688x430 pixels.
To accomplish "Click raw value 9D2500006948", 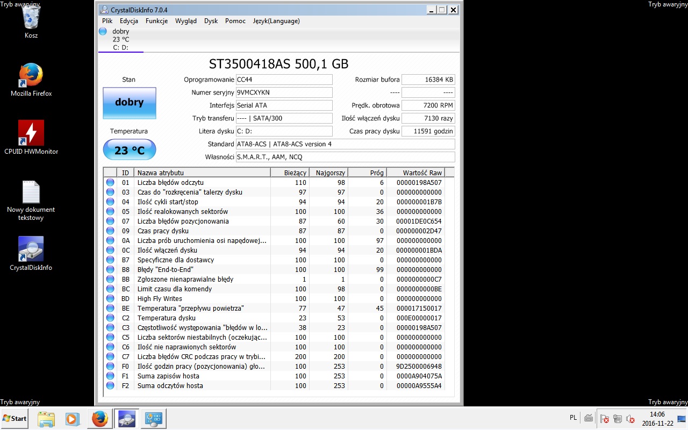I will (x=419, y=367).
